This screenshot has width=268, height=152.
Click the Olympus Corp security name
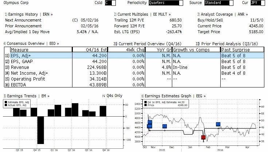16,3
